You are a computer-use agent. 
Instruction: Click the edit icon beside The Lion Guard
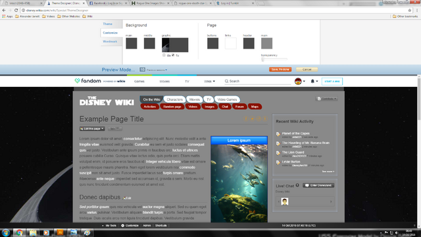pyautogui.click(x=278, y=153)
